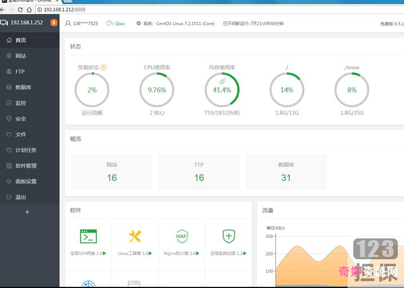This screenshot has height=288, width=404.
Task: Click the orange notification badge showing 0
Action: [x=54, y=23]
